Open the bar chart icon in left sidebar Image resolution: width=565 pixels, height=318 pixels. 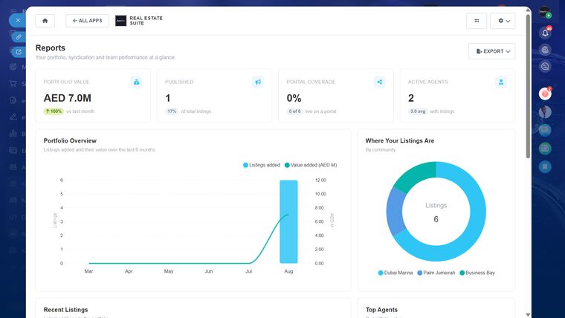tap(13, 134)
